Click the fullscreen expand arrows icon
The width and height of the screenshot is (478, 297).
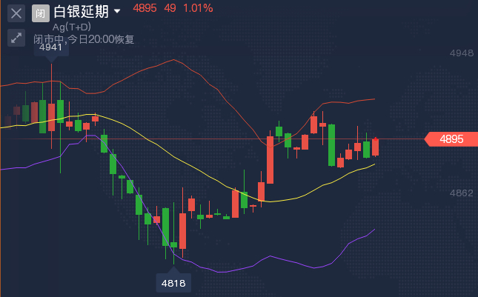coord(16,38)
